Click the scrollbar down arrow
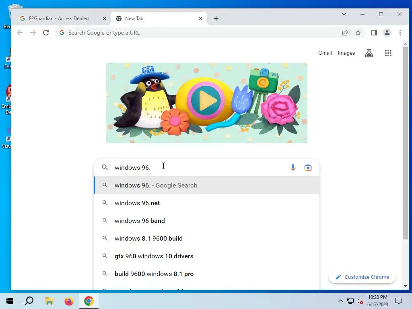The width and height of the screenshot is (412, 309). [405, 286]
